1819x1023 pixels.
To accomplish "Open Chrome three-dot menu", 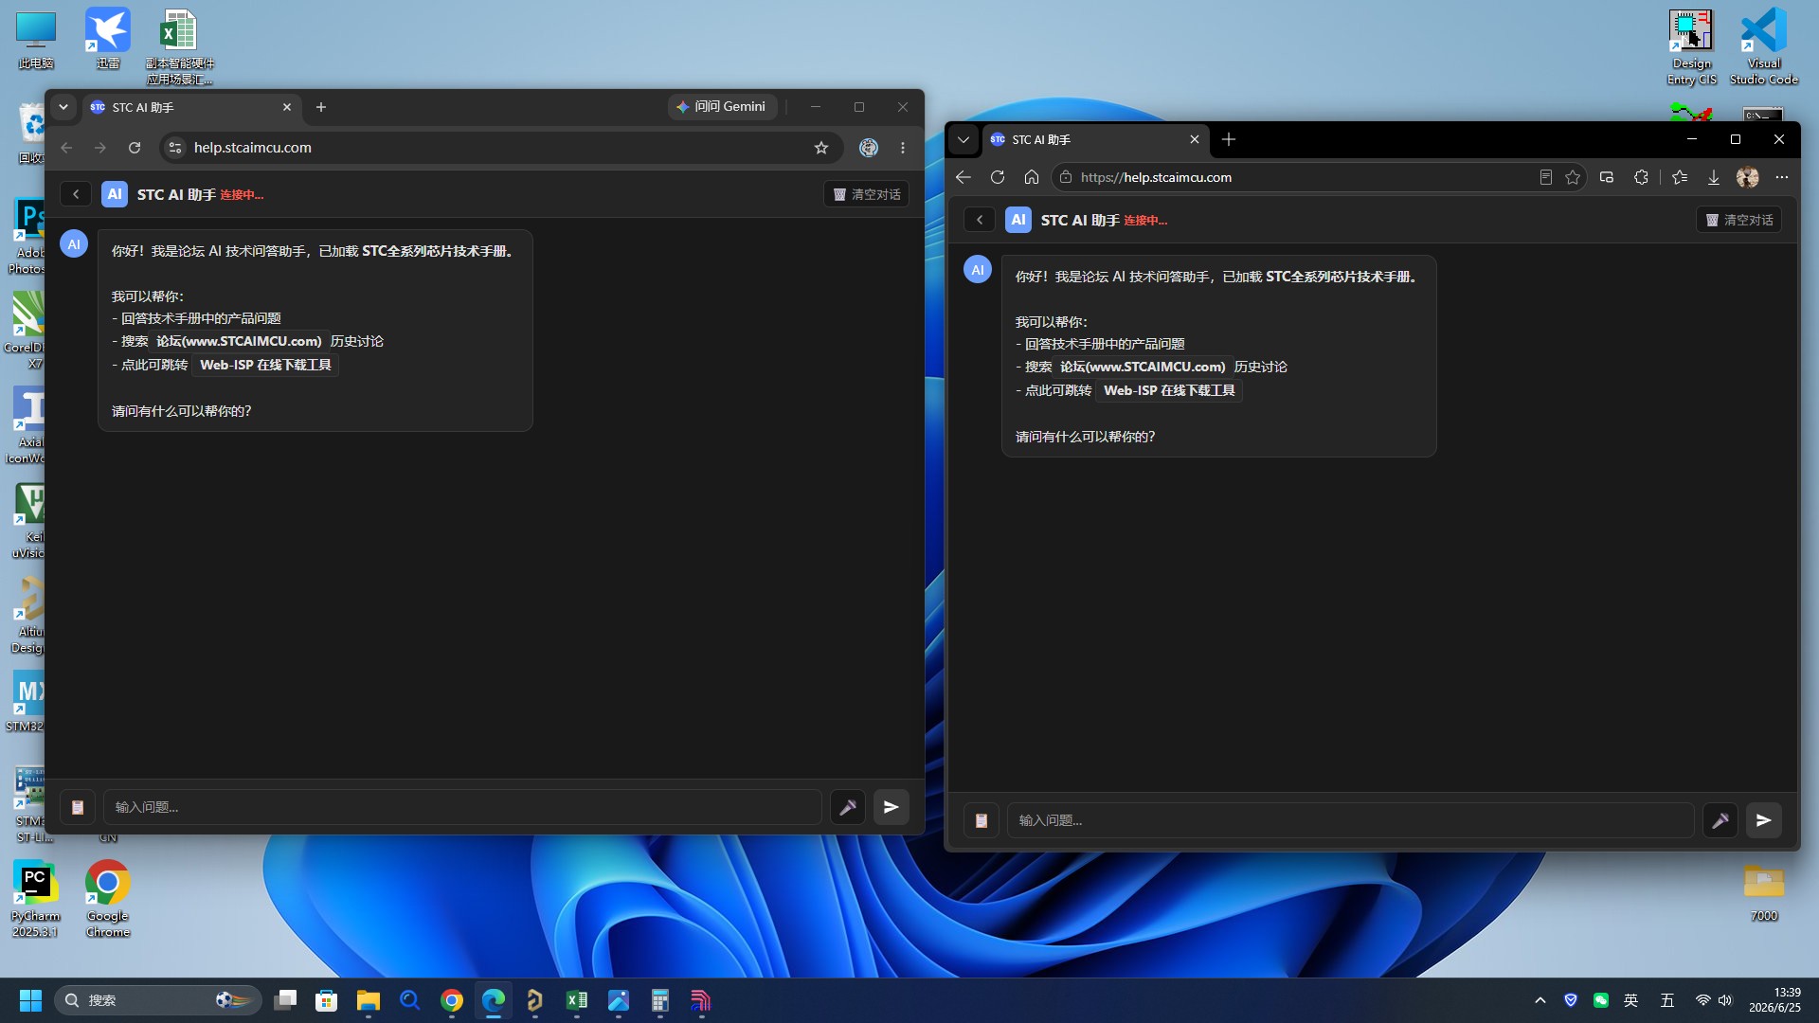I will click(x=903, y=148).
